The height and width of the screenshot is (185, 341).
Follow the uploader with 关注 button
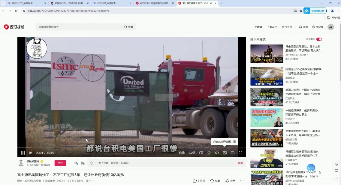coord(60,163)
